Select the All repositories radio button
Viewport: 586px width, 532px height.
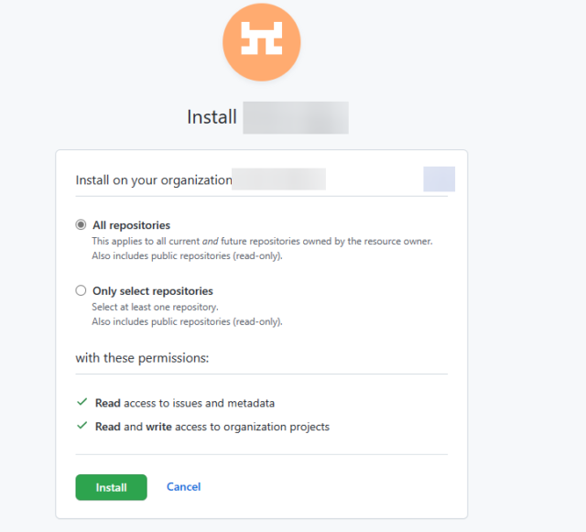(x=81, y=224)
